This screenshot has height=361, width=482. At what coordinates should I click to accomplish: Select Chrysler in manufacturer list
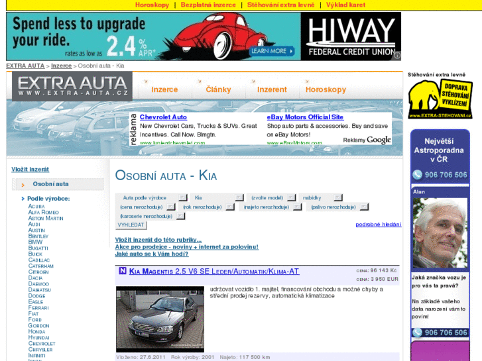point(40,349)
